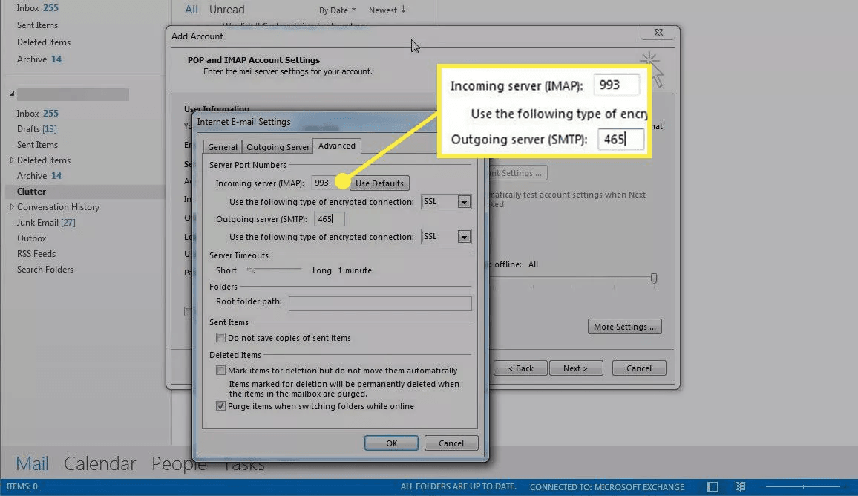
Task: Open the outgoing server encryption type dropdown
Action: [464, 237]
